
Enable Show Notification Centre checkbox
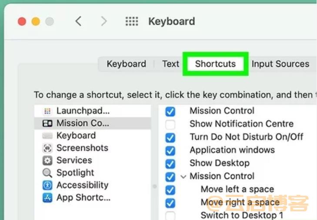pyautogui.click(x=170, y=124)
